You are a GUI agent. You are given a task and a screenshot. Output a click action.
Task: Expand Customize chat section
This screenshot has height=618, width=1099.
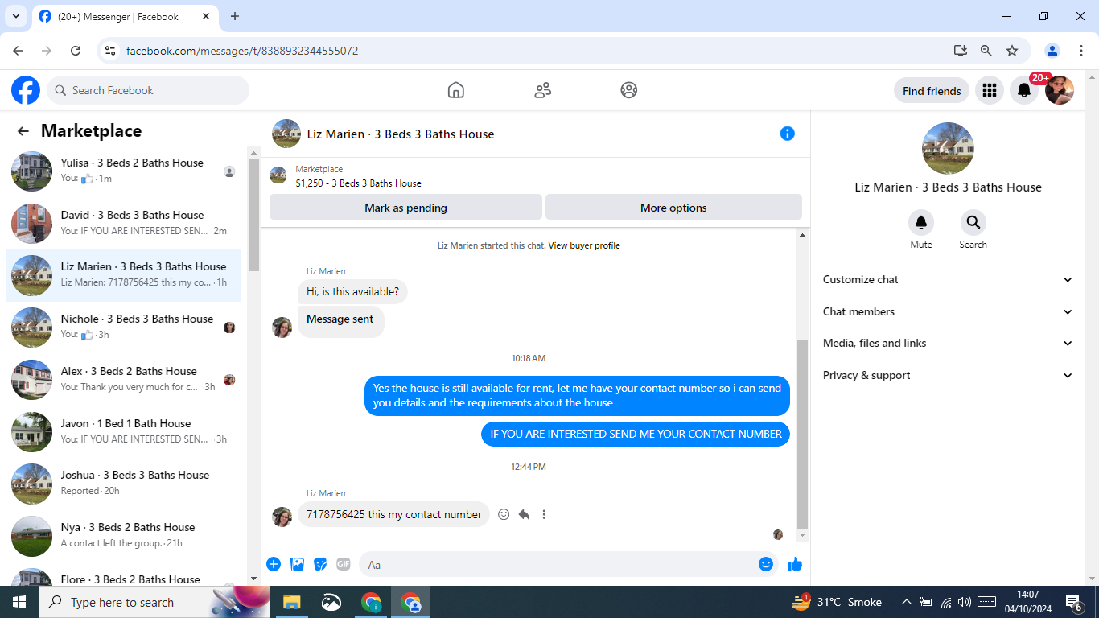pyautogui.click(x=948, y=279)
